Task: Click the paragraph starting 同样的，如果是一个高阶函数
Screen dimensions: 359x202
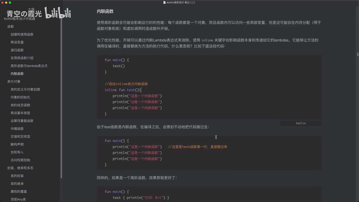Action: 137,178
